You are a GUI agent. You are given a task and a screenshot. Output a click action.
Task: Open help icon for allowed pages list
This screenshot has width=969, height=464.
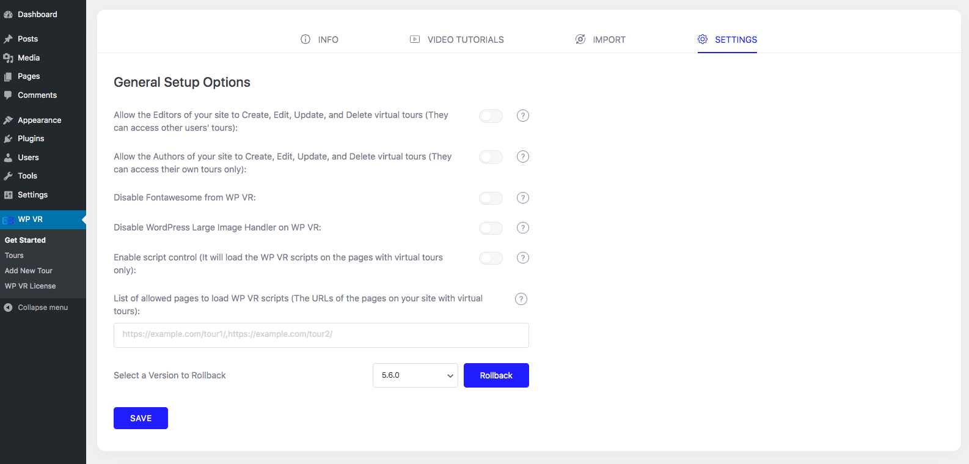pyautogui.click(x=521, y=299)
